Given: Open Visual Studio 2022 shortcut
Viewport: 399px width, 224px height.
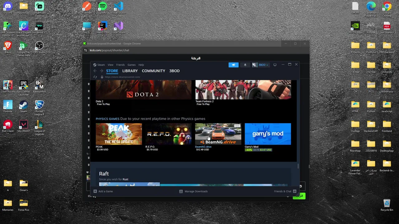Looking at the screenshot, I should coord(118,29).
